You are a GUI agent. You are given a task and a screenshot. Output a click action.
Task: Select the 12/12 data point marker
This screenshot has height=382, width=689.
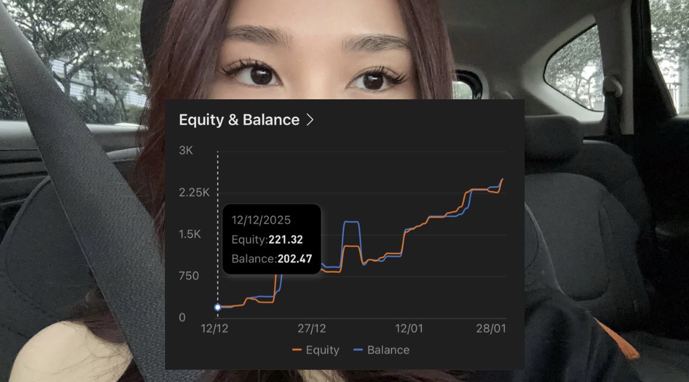pos(218,307)
